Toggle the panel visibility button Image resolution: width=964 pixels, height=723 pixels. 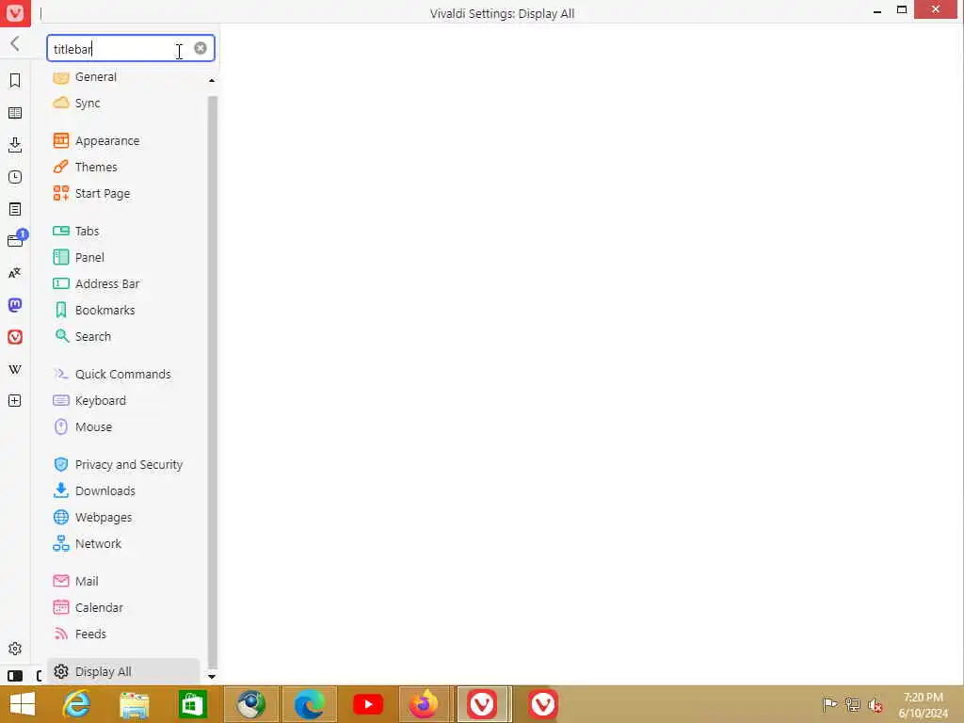tap(15, 676)
